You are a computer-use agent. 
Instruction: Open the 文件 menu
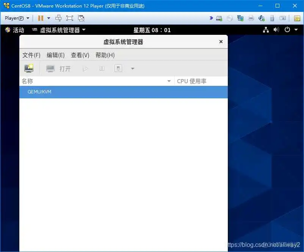(x=31, y=55)
